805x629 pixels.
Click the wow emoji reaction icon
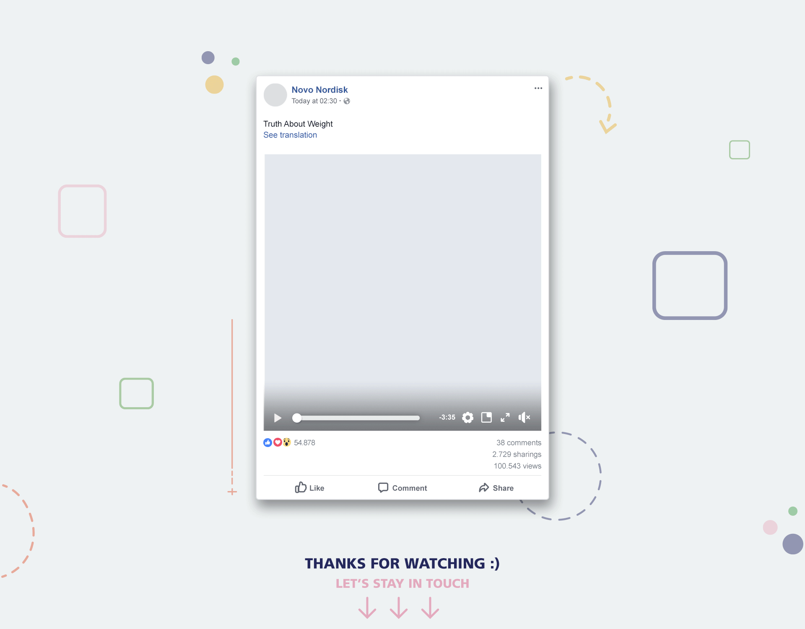[287, 442]
